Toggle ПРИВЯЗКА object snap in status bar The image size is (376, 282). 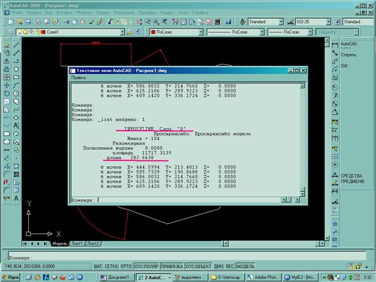pyautogui.click(x=172, y=266)
